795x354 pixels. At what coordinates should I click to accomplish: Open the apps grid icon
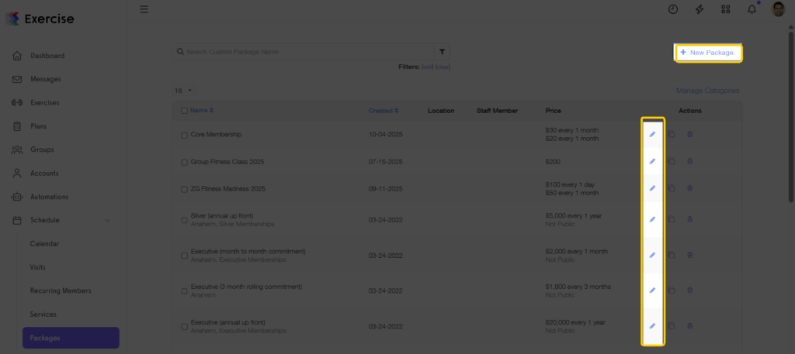click(x=726, y=9)
